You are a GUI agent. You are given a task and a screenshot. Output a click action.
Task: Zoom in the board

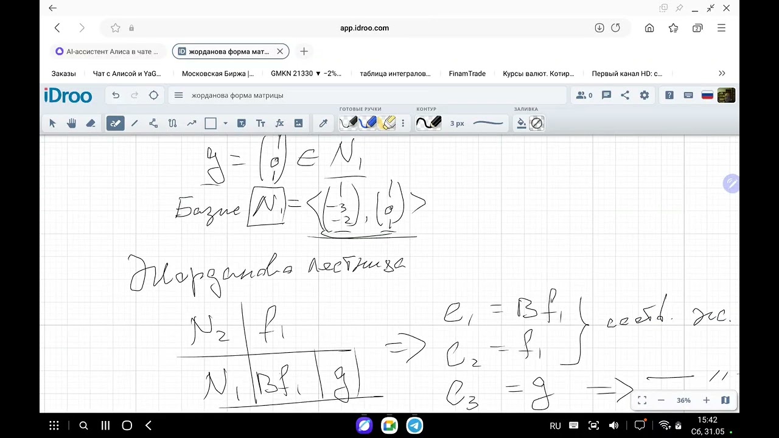(x=706, y=400)
